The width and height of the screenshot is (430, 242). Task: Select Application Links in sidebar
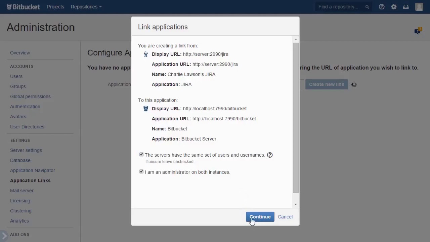30,180
